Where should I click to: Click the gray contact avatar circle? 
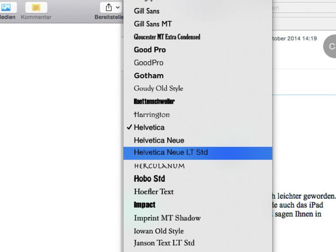[x=330, y=46]
